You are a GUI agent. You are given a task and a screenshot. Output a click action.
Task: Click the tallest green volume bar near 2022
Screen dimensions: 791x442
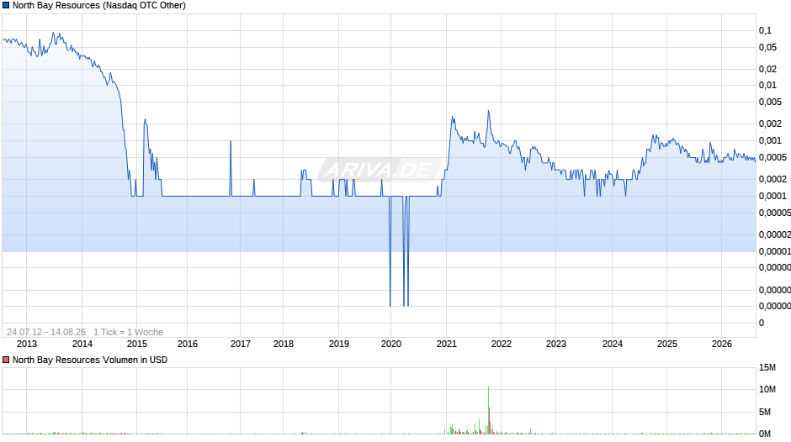[x=488, y=410]
